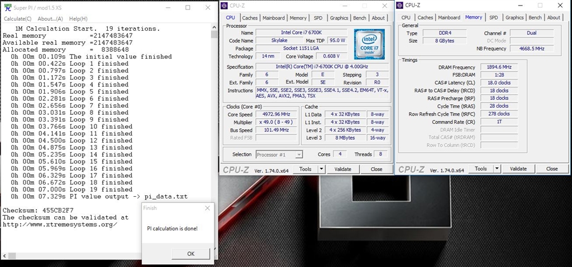Viewport: 572px width, 267px height.
Task: Switch to About tab in left CPU-Z window
Action: tap(378, 18)
